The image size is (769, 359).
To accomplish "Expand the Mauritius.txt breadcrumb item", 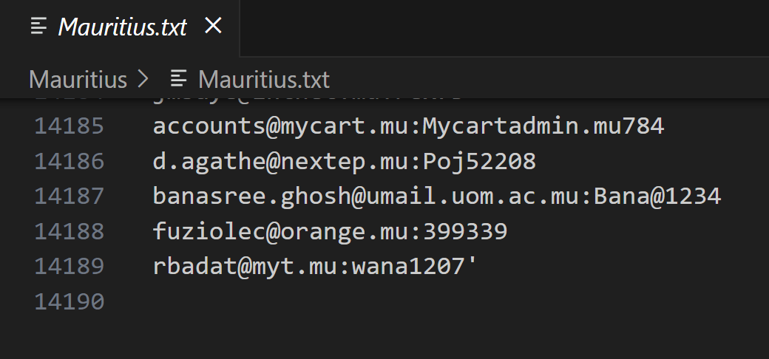I will click(263, 79).
